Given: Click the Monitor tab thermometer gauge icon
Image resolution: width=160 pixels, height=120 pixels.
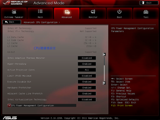Looking at the screenshot, I should tap(93, 11).
